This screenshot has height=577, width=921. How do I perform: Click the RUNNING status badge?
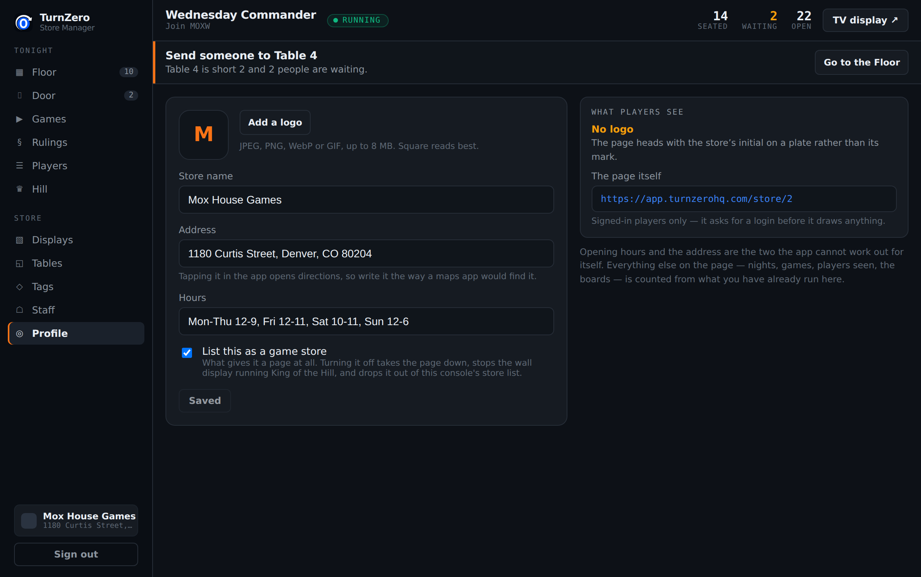point(357,20)
